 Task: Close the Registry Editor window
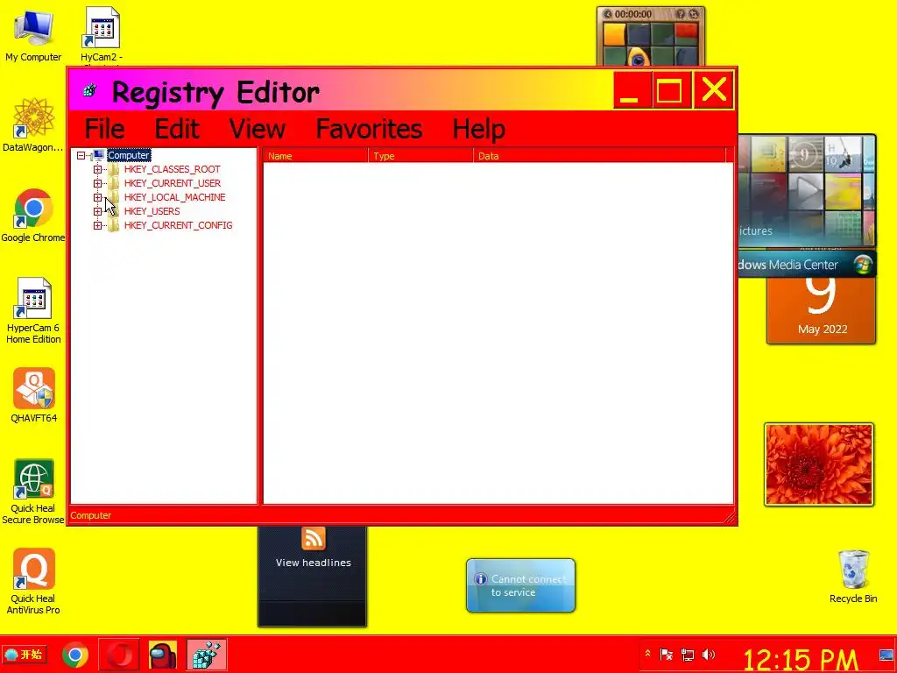pyautogui.click(x=713, y=90)
